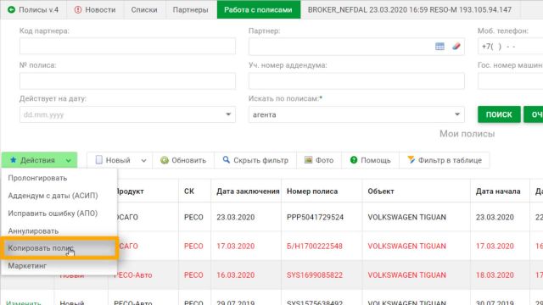Focus the Код партнера input field
The width and height of the screenshot is (543, 305).
127,47
